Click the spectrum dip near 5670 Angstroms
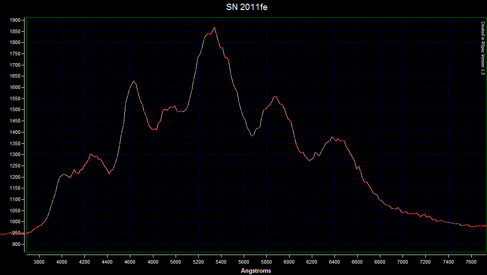 pyautogui.click(x=252, y=136)
